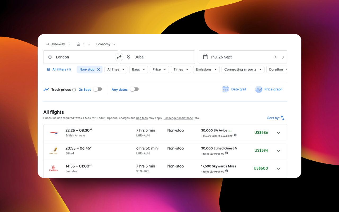Image resolution: width=339 pixels, height=212 pixels.
Task: Click the swap origin and destination icon
Action: tap(119, 57)
